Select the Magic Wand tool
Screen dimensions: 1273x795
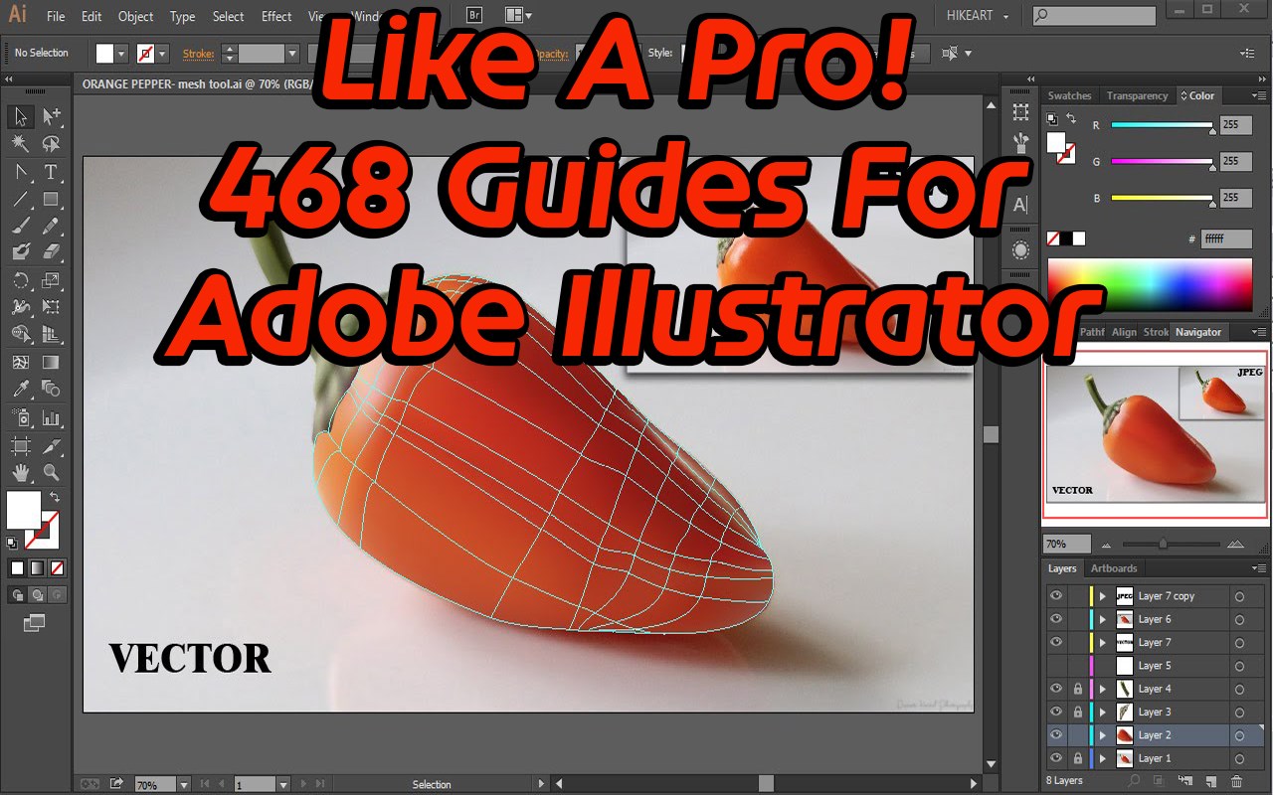point(21,144)
